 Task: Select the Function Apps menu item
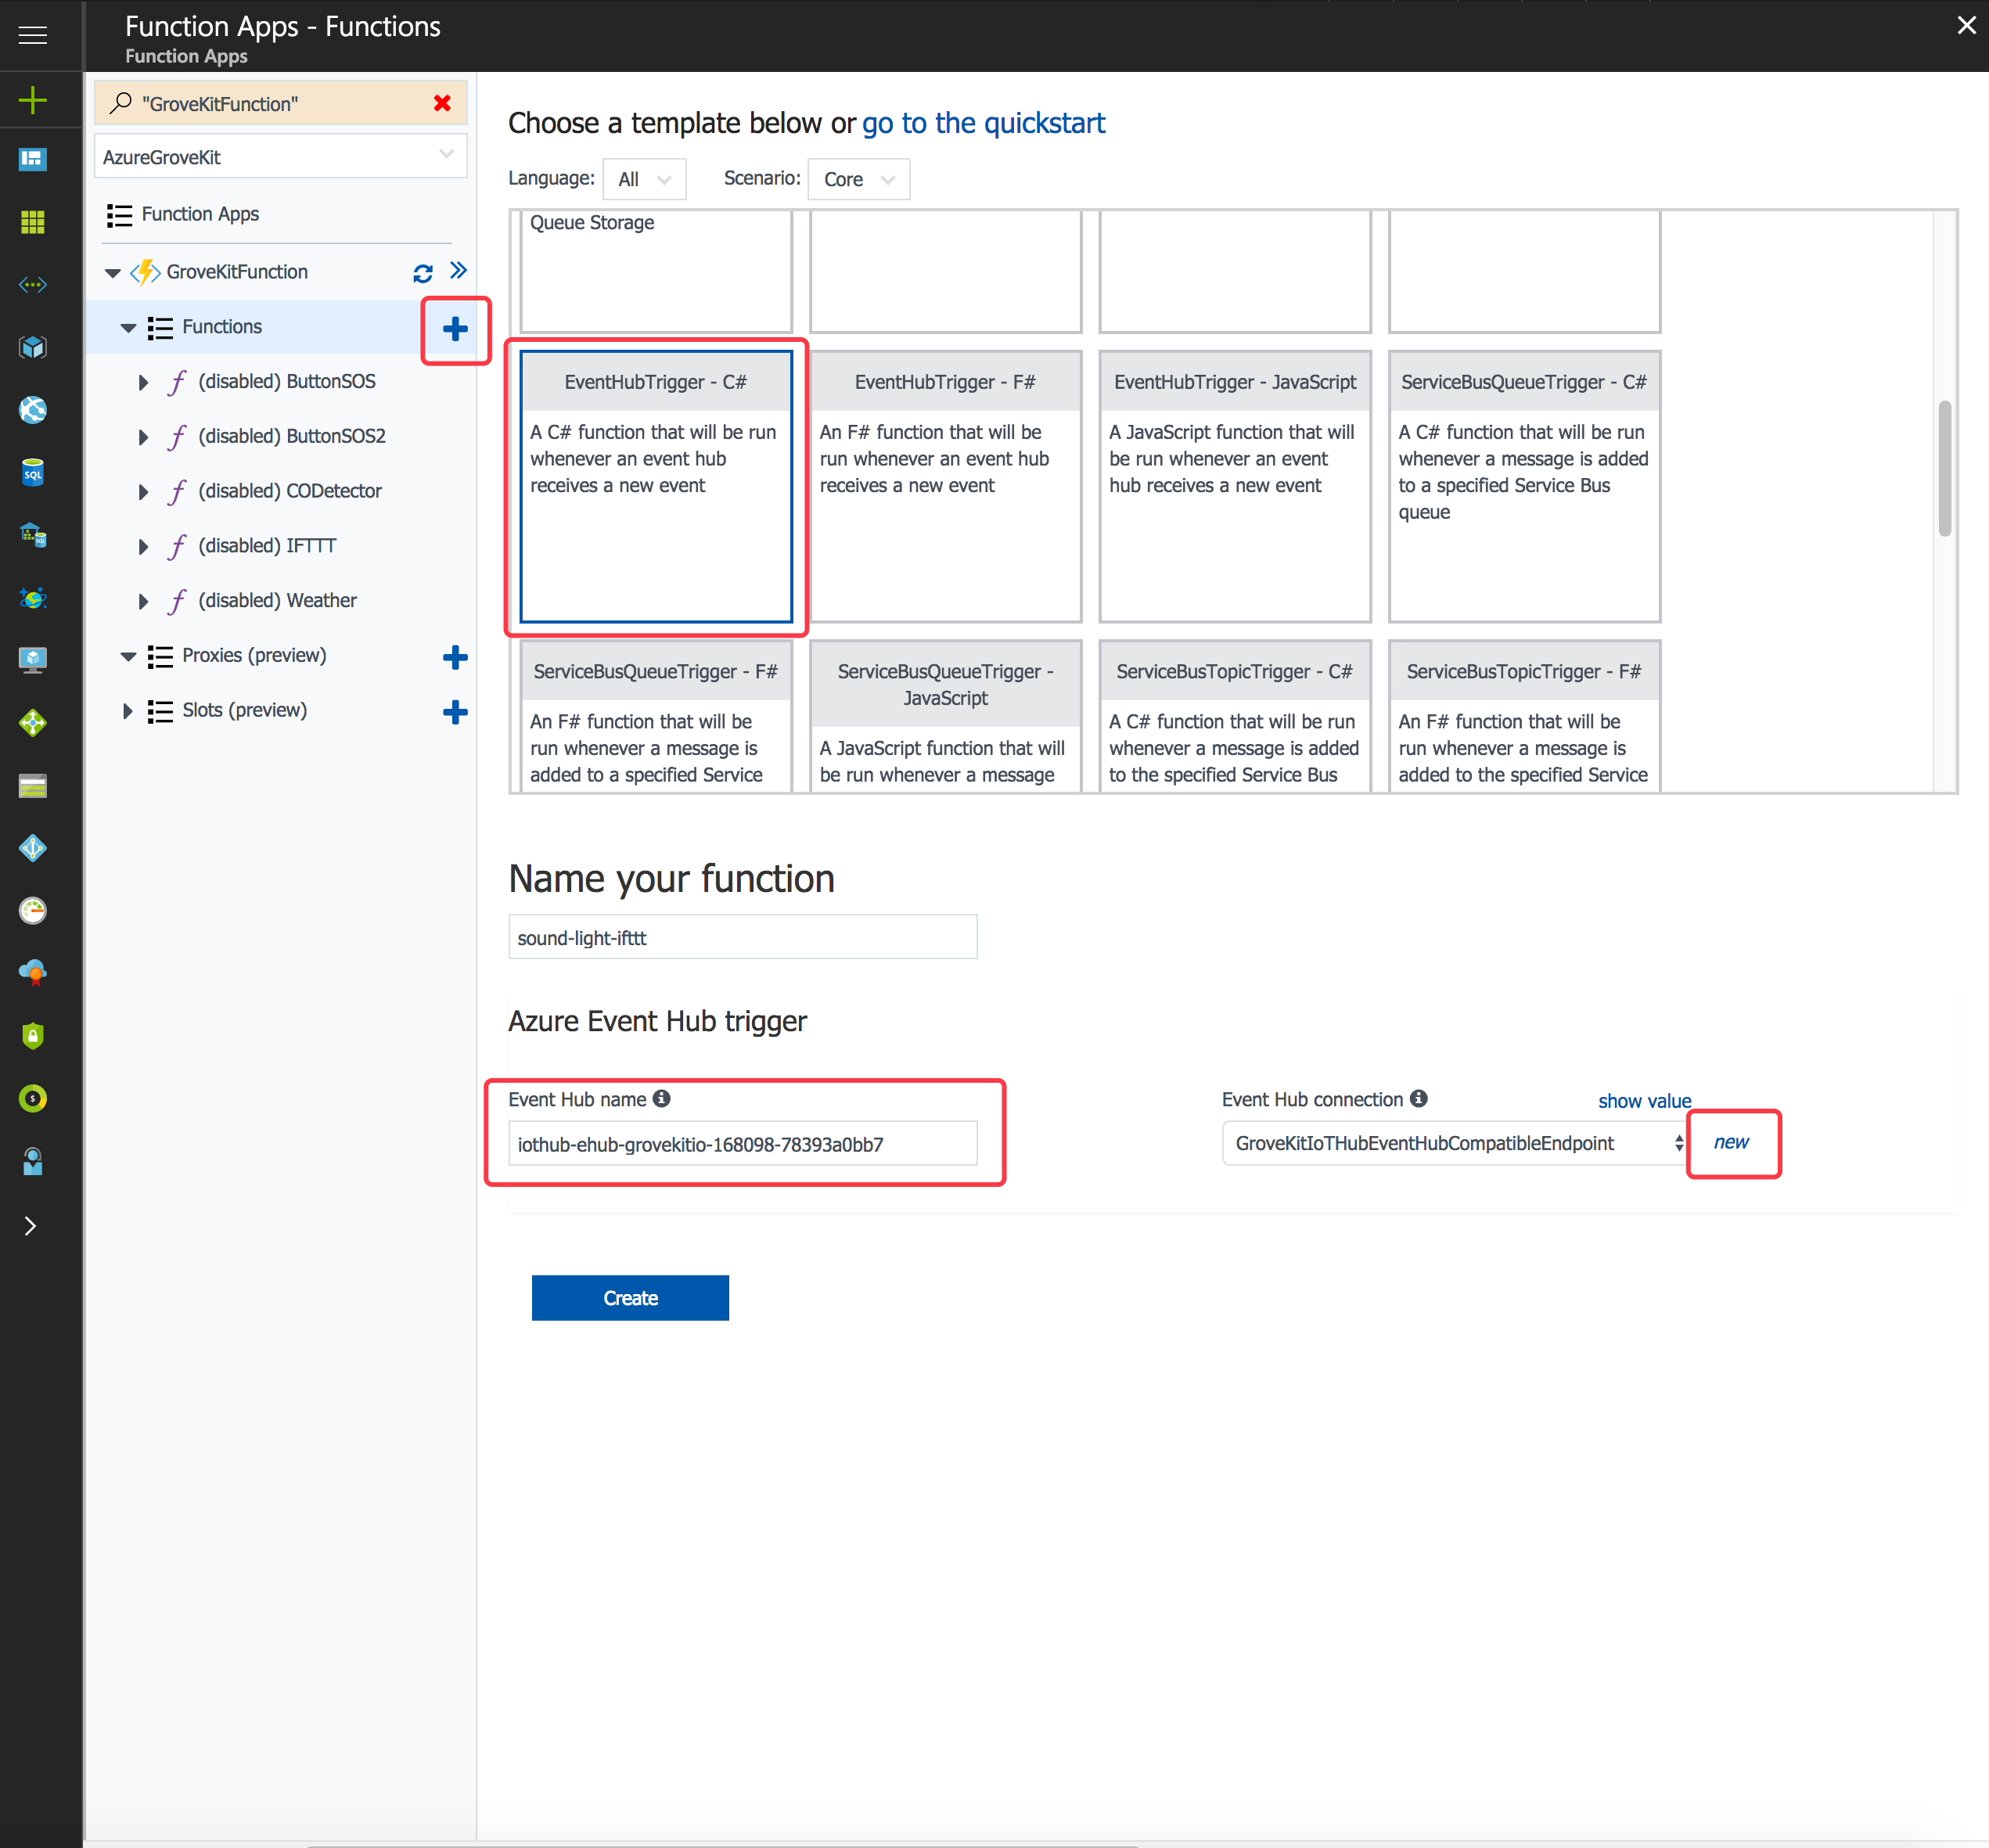point(200,214)
